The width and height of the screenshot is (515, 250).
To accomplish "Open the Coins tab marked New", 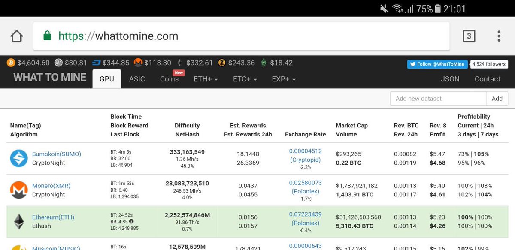I will pos(169,79).
